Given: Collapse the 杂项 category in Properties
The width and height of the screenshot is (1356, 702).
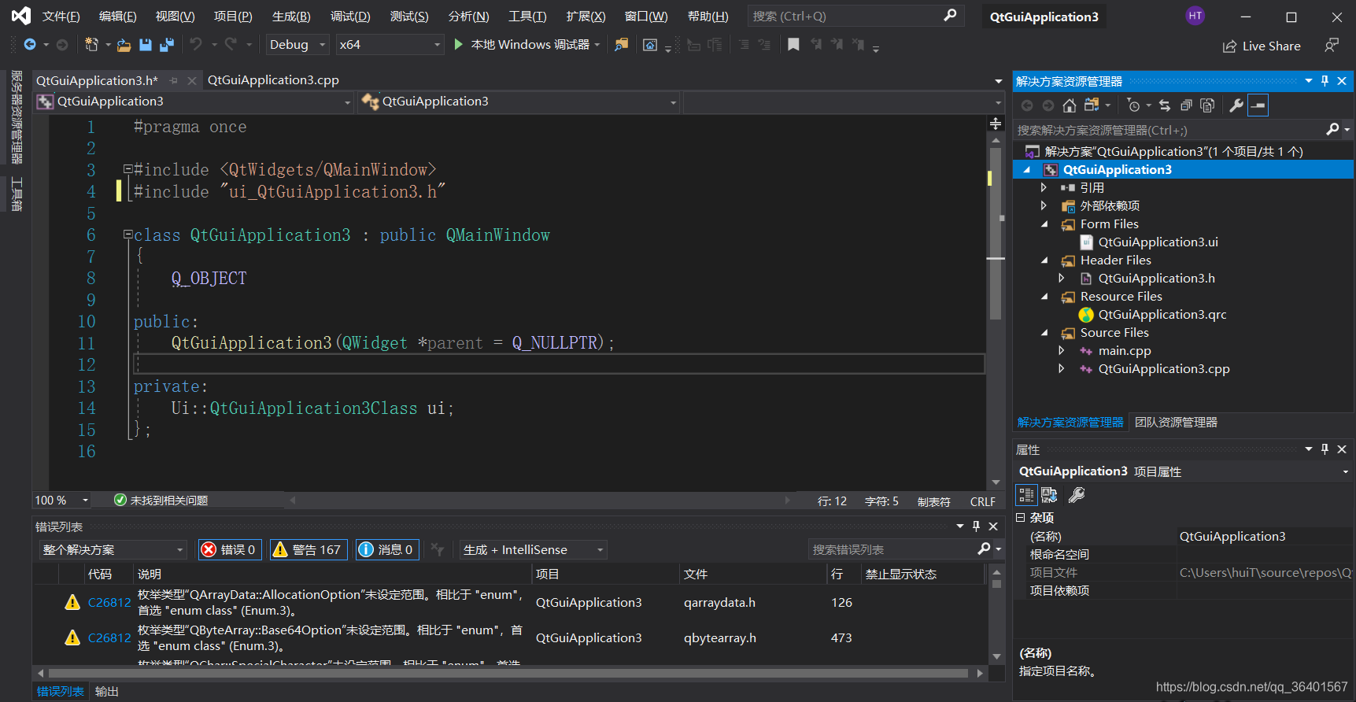Looking at the screenshot, I should click(1021, 518).
